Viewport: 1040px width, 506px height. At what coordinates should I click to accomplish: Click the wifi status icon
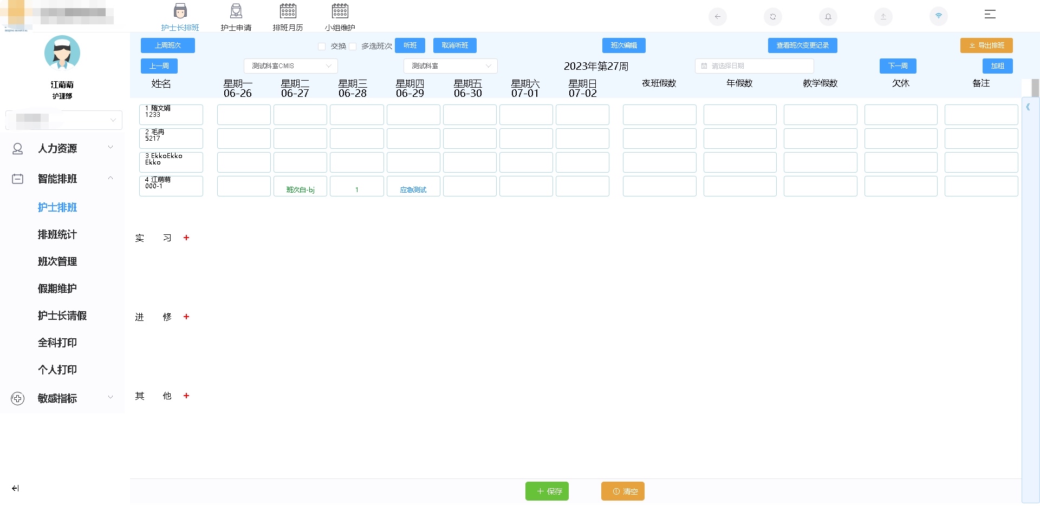pos(939,16)
